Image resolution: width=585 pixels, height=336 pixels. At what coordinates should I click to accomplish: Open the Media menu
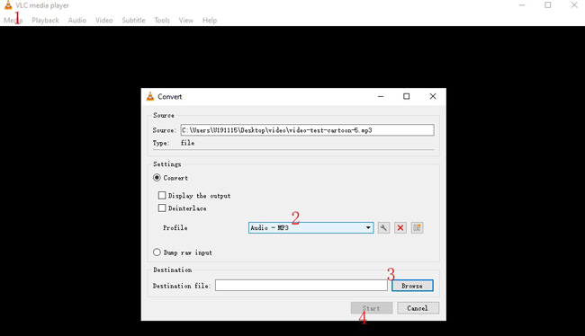pos(13,20)
